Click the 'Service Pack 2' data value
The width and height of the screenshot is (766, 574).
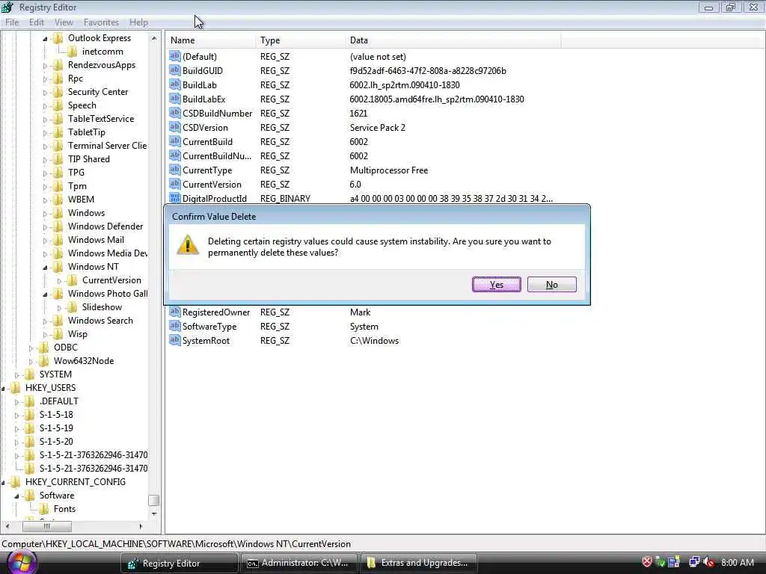pyautogui.click(x=377, y=127)
